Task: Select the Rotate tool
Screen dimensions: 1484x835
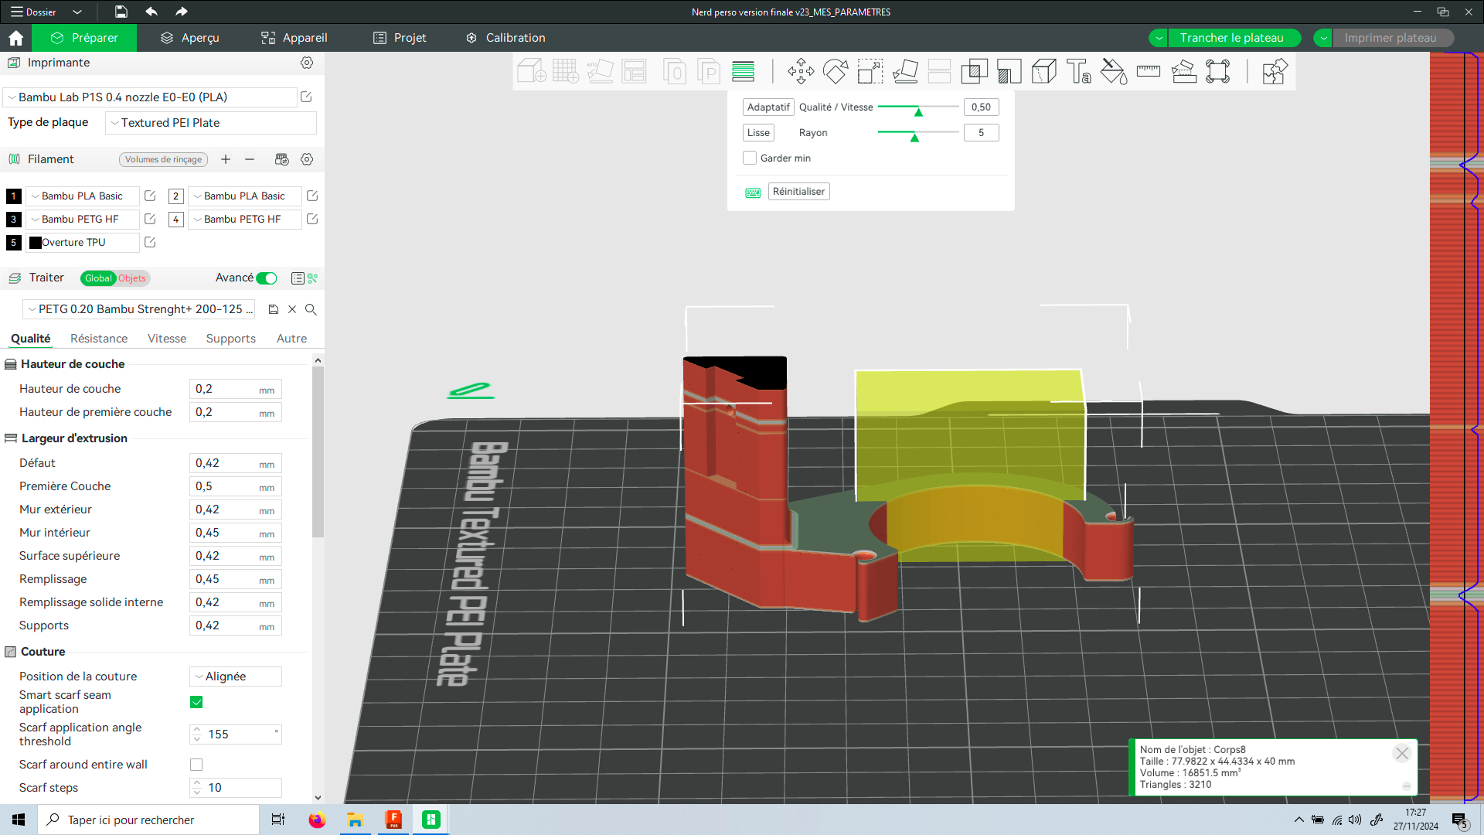Action: tap(836, 72)
